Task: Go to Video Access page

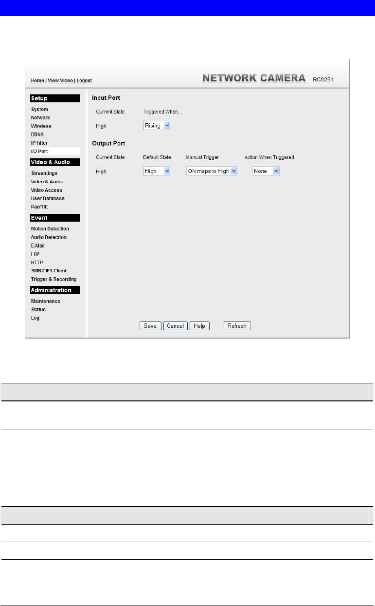Action: 46,190
